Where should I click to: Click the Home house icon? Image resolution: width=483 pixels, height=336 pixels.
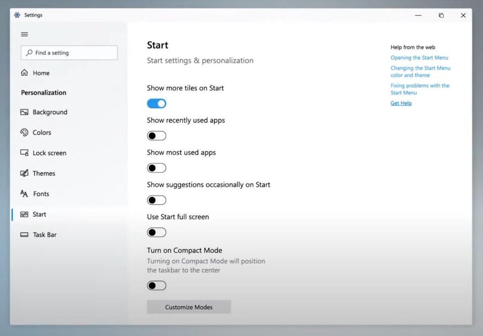(25, 73)
